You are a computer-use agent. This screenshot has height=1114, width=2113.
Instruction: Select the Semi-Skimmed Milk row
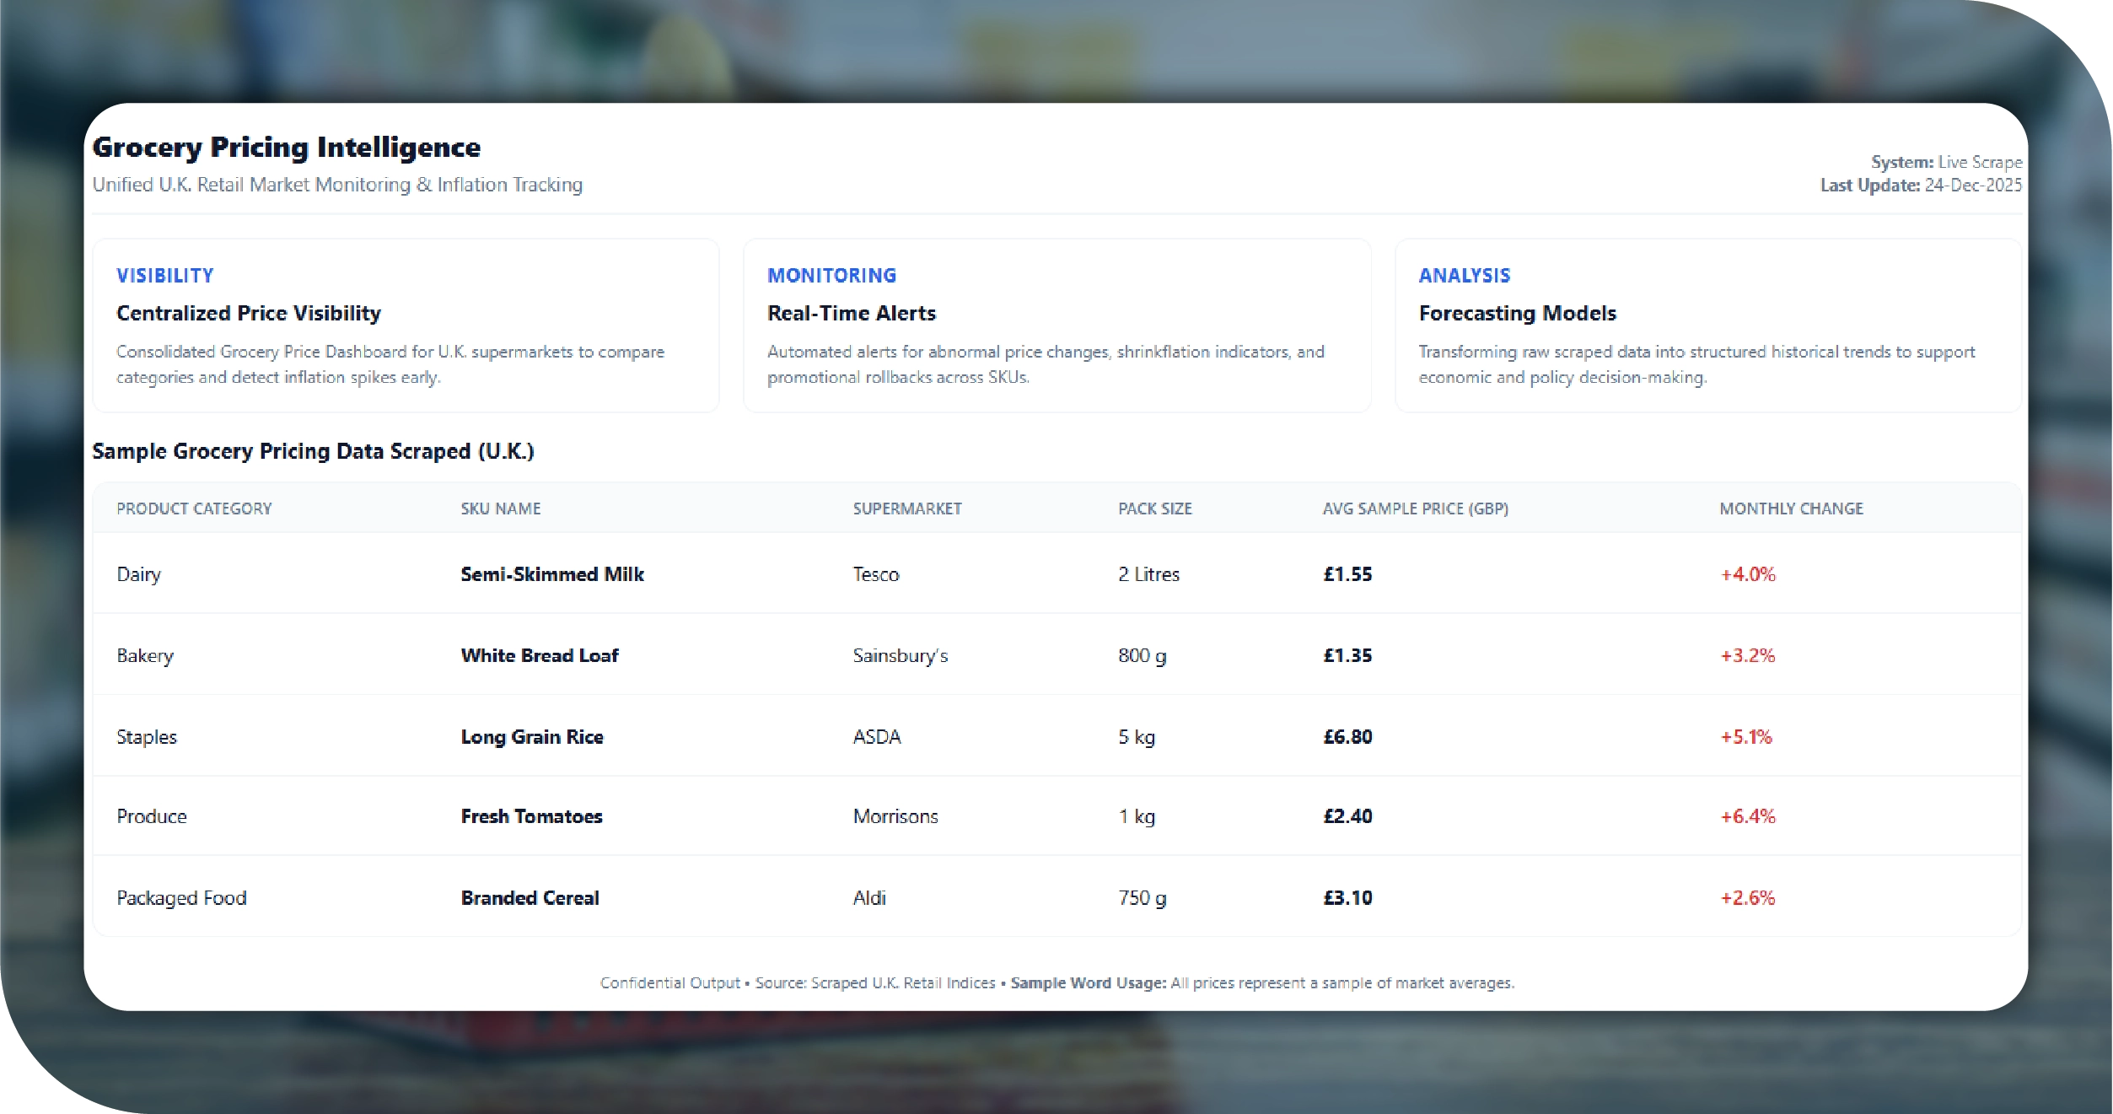click(551, 574)
